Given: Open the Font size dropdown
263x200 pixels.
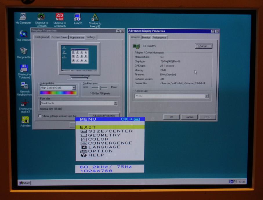Looking at the screenshot, I should (x=115, y=103).
